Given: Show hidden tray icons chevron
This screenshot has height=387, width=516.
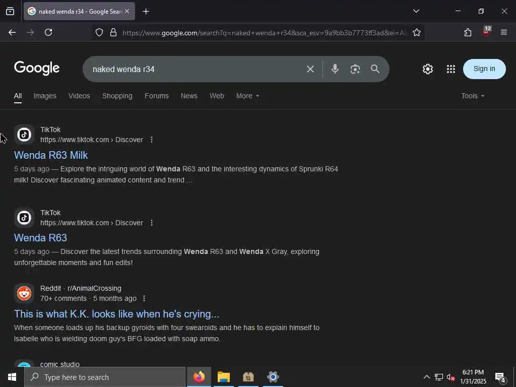Looking at the screenshot, I should point(426,377).
